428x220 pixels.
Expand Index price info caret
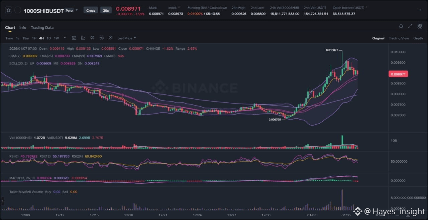(x=179, y=7)
